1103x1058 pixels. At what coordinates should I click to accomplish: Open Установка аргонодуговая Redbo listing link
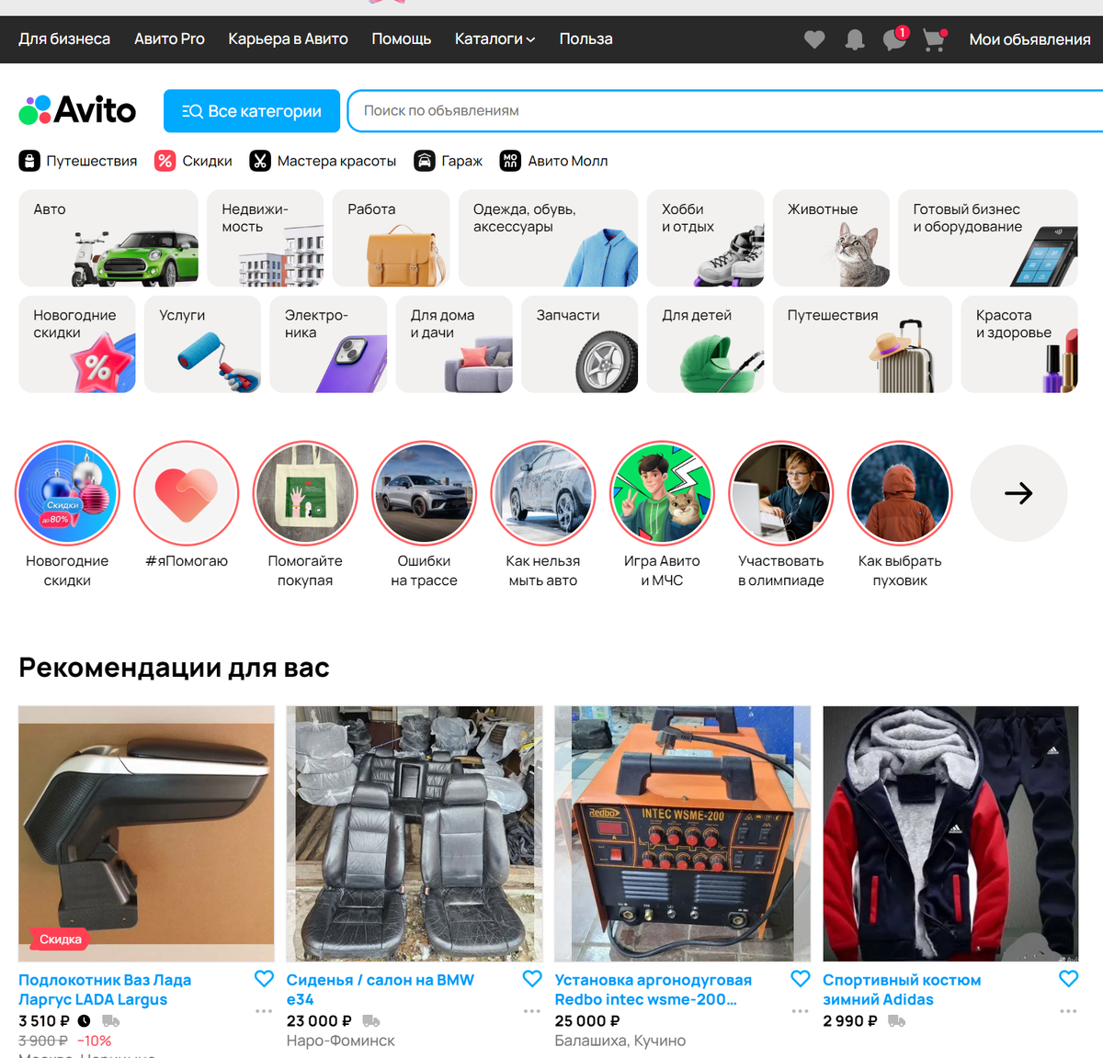653,990
